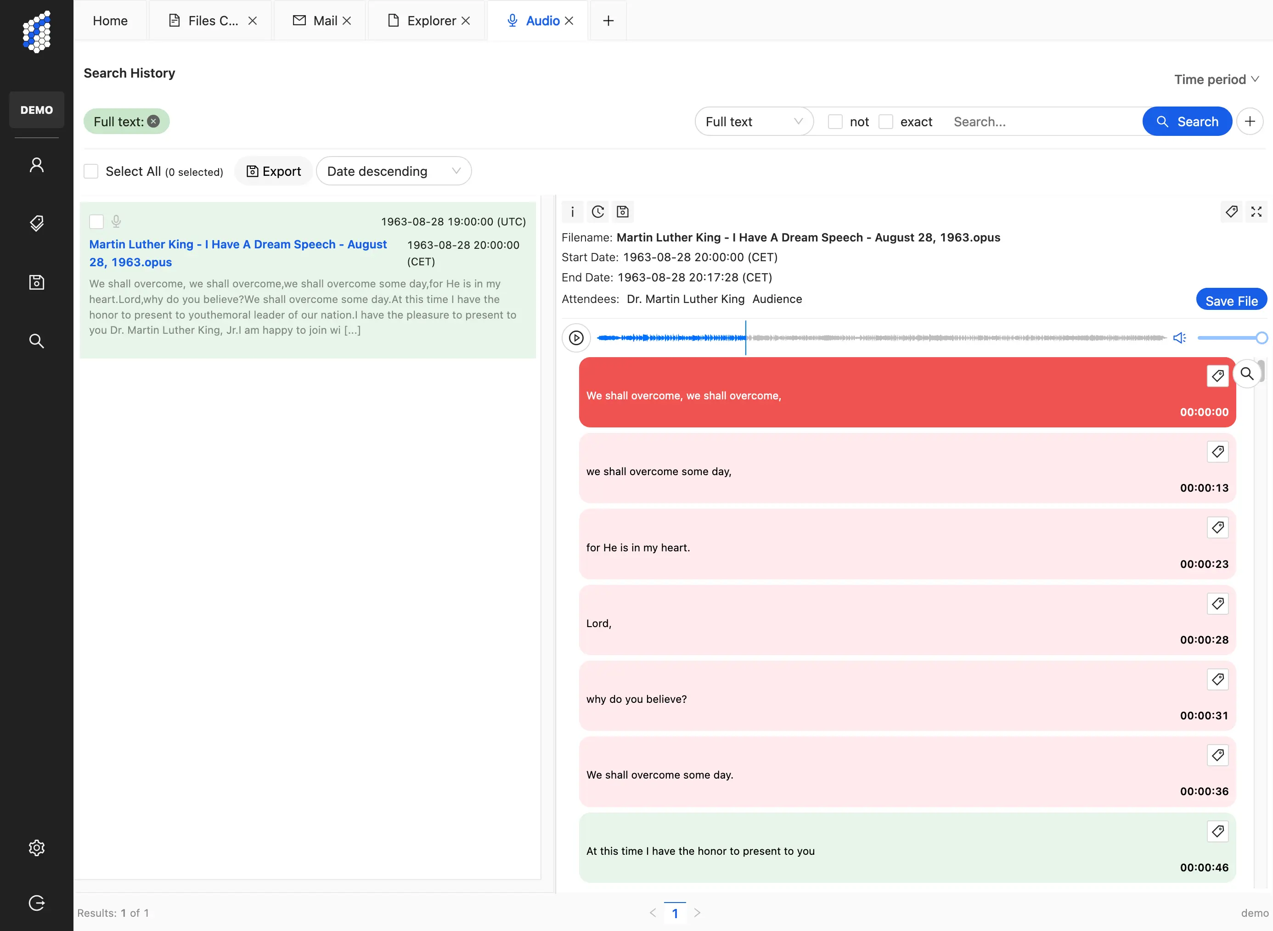
Task: Open the Date descending sort dropdown
Action: 394,171
